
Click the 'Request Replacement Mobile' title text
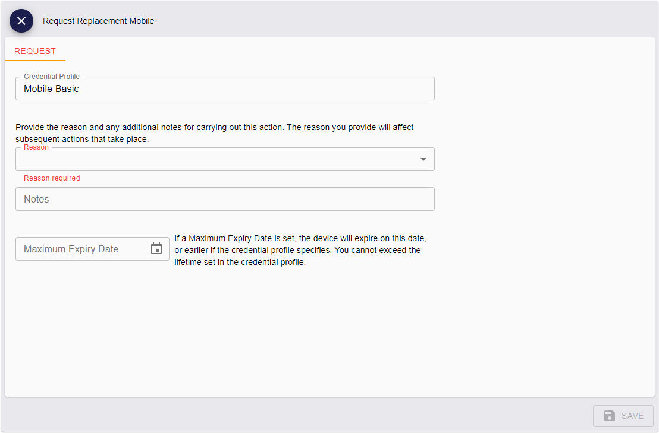(98, 21)
